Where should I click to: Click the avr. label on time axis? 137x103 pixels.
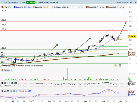point(86,101)
